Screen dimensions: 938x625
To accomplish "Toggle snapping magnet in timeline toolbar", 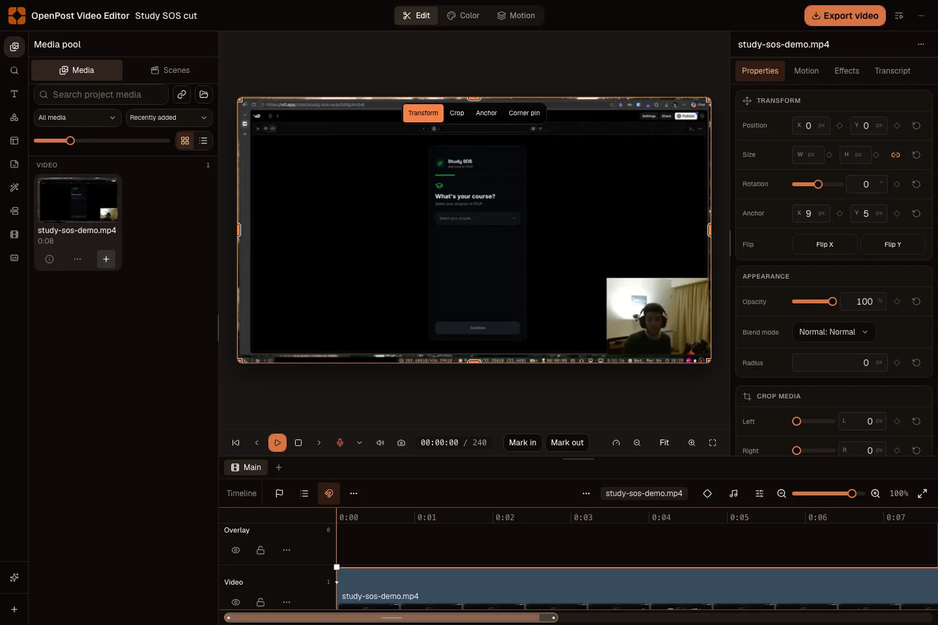I will (x=329, y=493).
